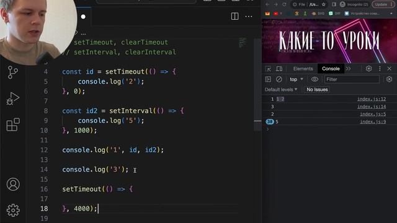Open the DevTools customize three-dot menu

point(380,69)
